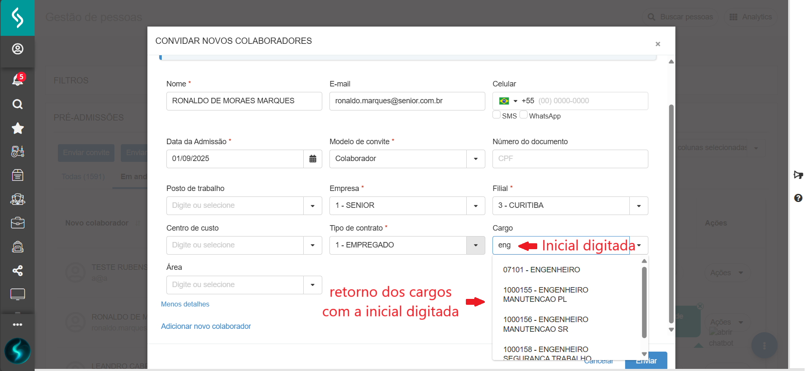This screenshot has height=371, width=805.
Task: Enable the SMS checkbox
Action: [x=497, y=115]
